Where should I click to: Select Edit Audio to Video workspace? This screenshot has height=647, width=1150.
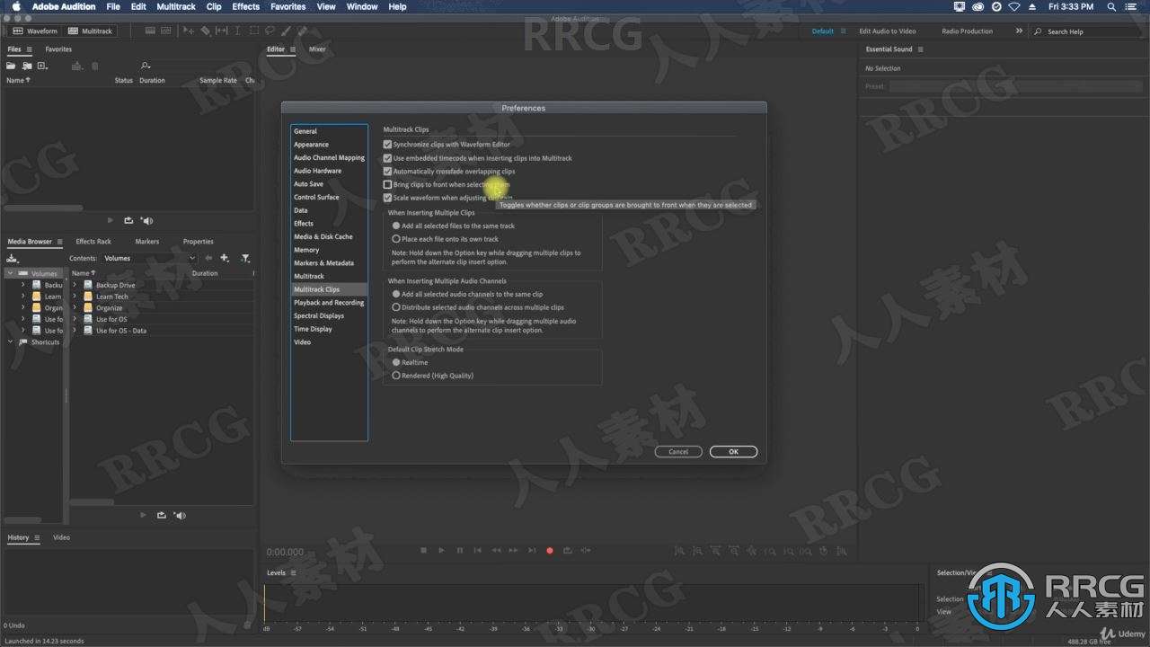coord(888,31)
